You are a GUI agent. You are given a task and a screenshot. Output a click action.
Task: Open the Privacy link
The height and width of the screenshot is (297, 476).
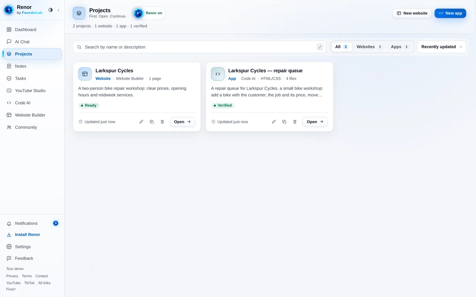(x=12, y=276)
